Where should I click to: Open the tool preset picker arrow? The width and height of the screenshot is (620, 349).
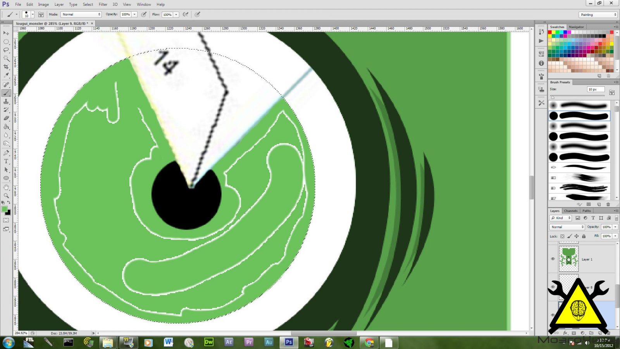coord(16,14)
